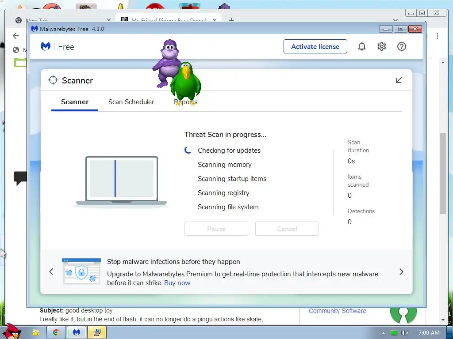Close the My Friend Pingu tab
Screen dimensions: 453x339
pos(215,19)
